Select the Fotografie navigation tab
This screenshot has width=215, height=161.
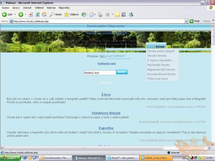pyautogui.click(x=178, y=47)
